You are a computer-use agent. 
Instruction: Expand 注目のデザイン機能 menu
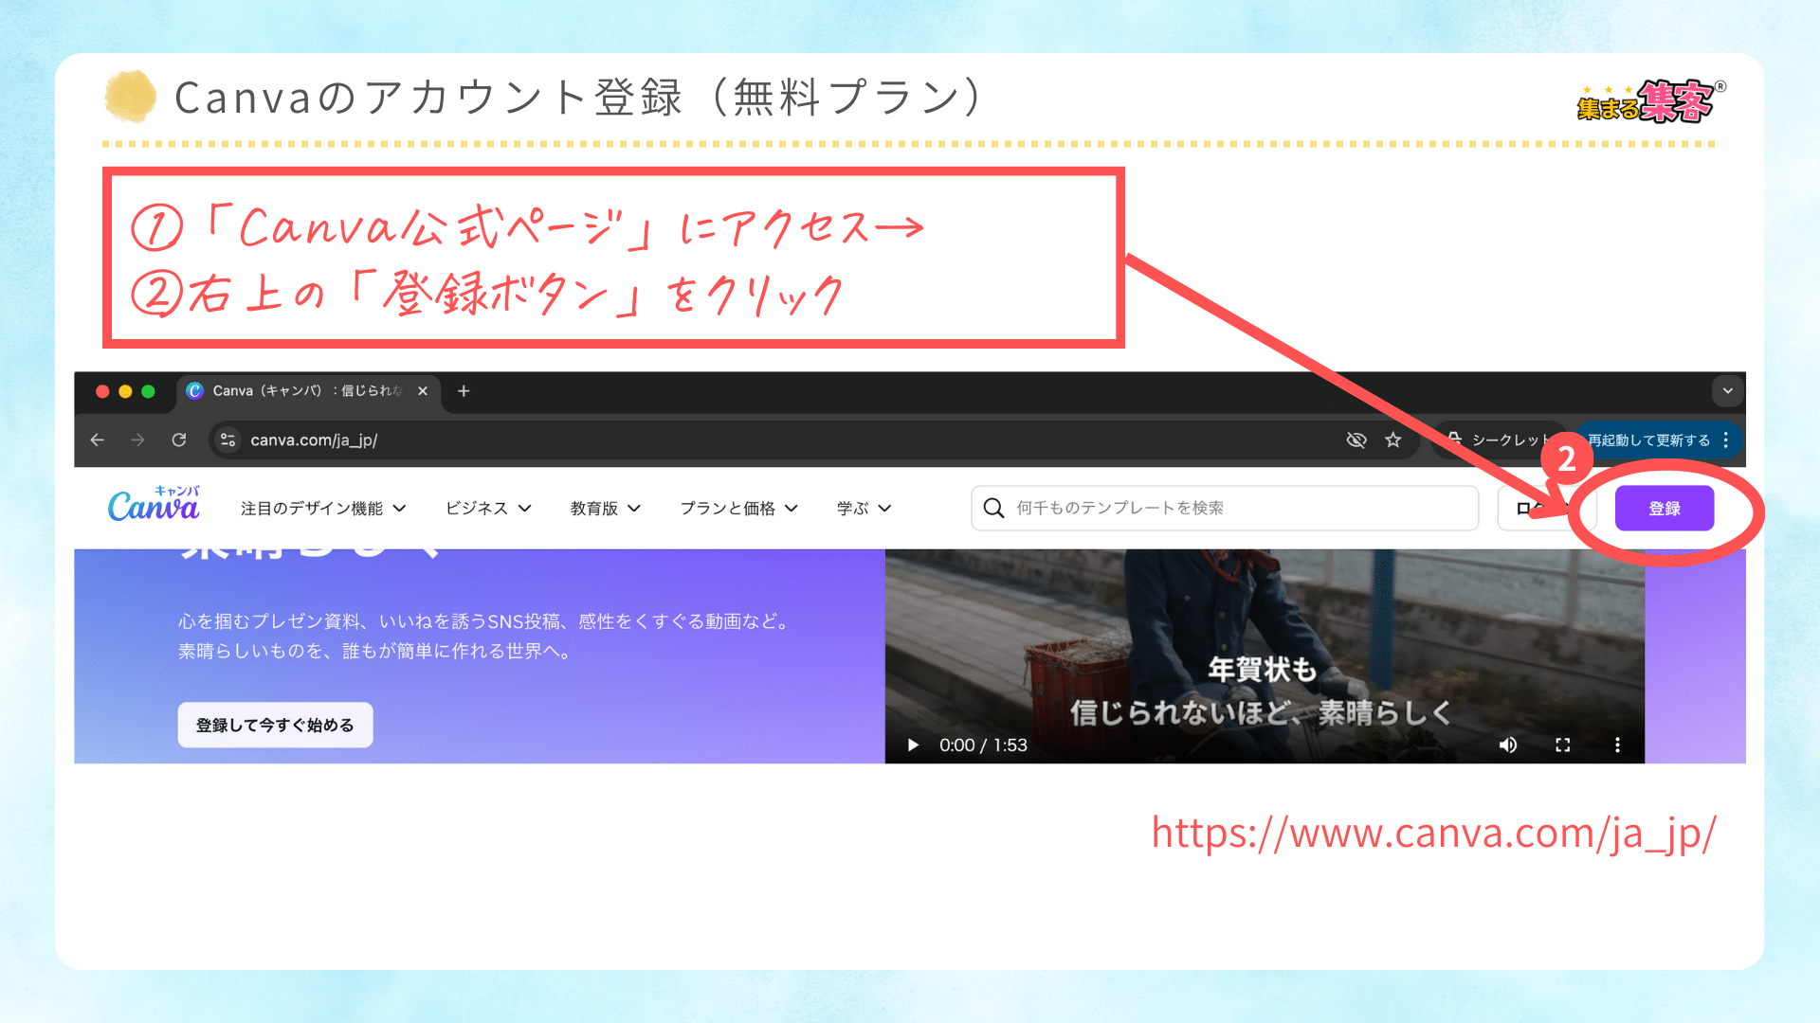pos(323,509)
